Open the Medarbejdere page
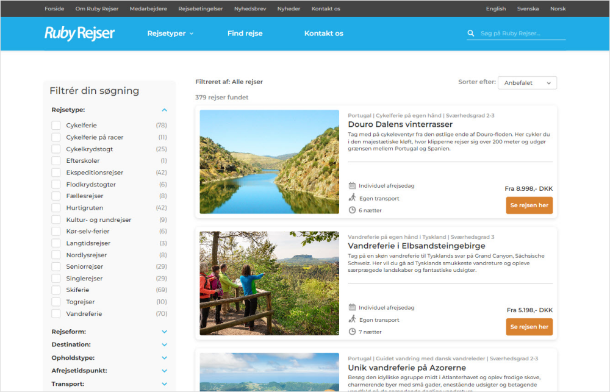 [148, 9]
